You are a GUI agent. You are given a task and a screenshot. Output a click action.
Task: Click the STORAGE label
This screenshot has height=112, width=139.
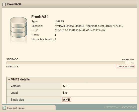point(12,59)
